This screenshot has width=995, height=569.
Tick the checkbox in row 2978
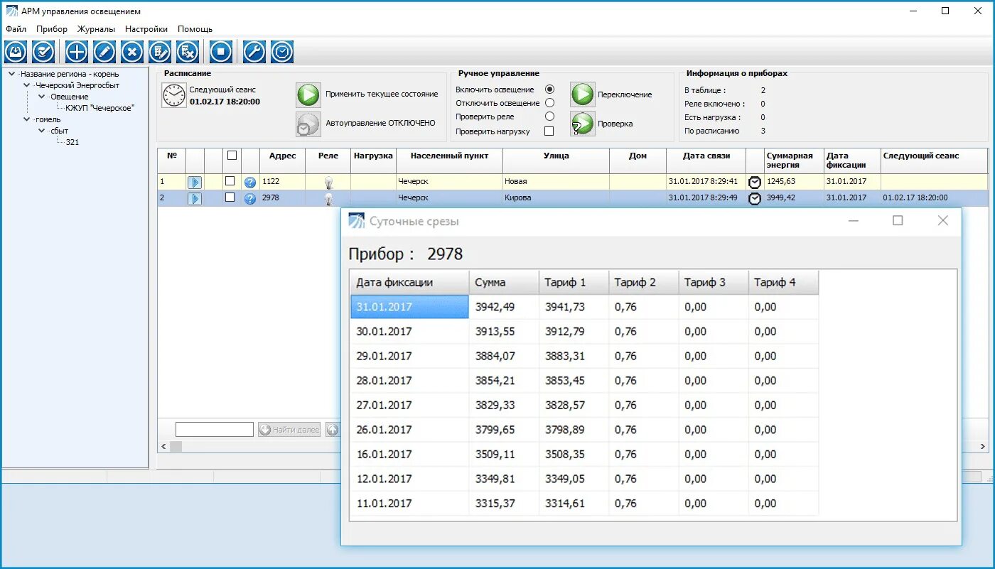point(230,197)
